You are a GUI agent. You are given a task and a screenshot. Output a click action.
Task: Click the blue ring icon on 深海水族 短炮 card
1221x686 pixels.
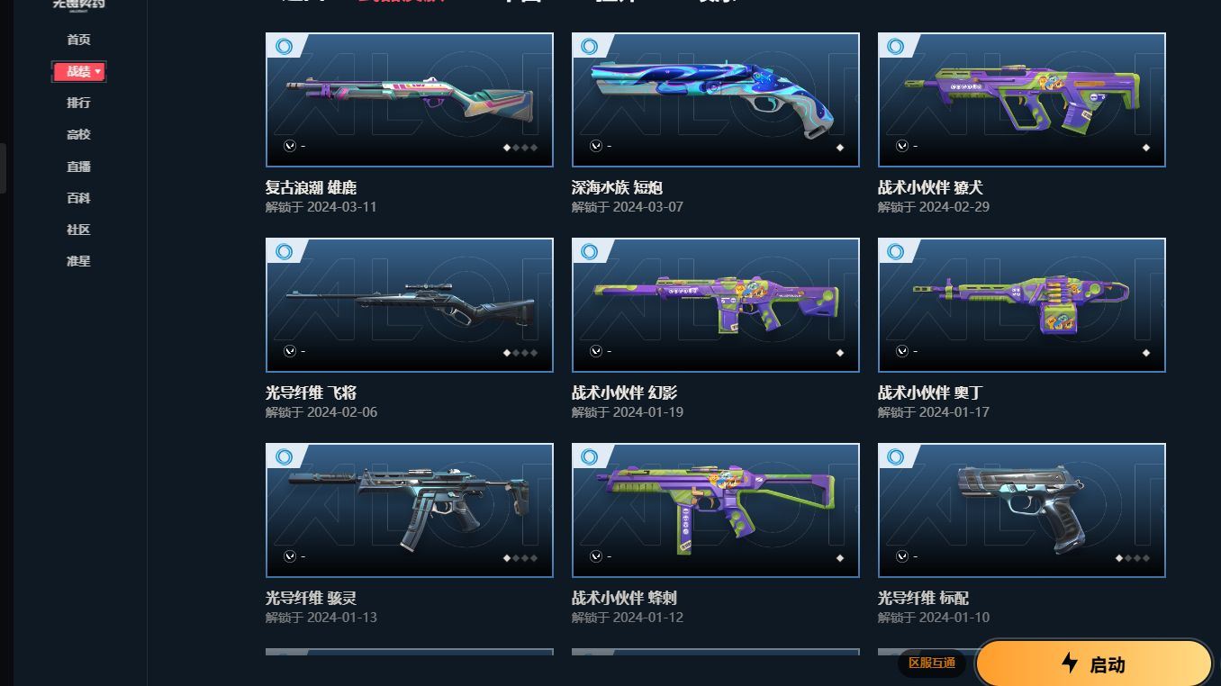point(590,47)
